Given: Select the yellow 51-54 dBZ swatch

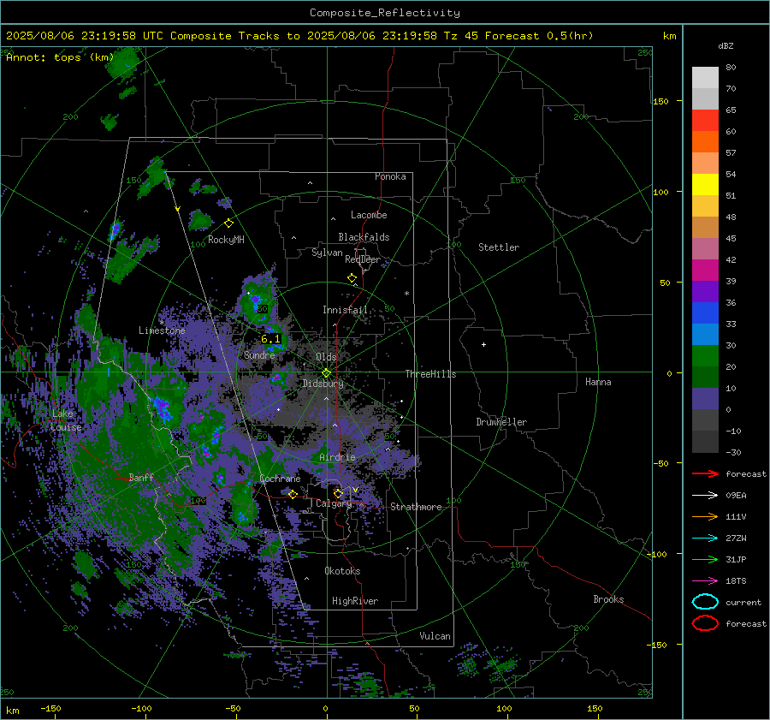Looking at the screenshot, I should pos(705,184).
